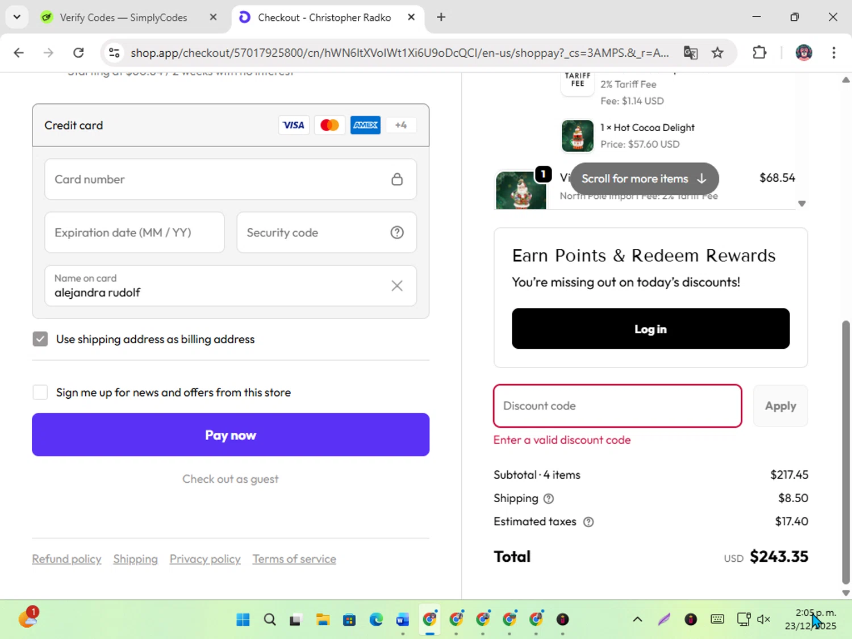Image resolution: width=852 pixels, height=639 pixels.
Task: Click Scroll for more items button
Action: [644, 178]
